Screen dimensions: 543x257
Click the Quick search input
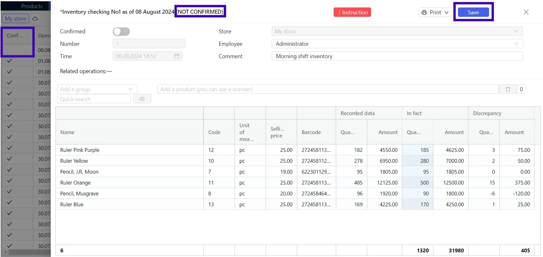point(94,99)
